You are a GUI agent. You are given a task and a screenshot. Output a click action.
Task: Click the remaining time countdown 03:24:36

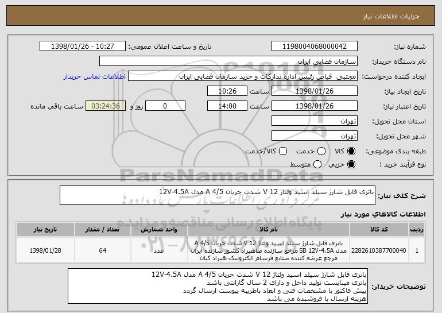point(106,106)
